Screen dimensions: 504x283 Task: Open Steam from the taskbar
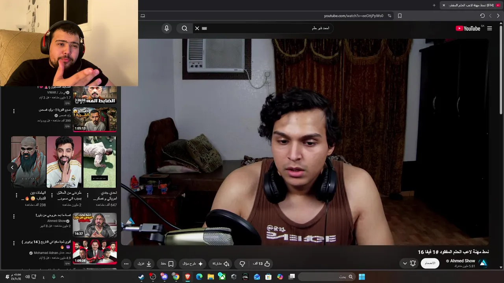141,277
